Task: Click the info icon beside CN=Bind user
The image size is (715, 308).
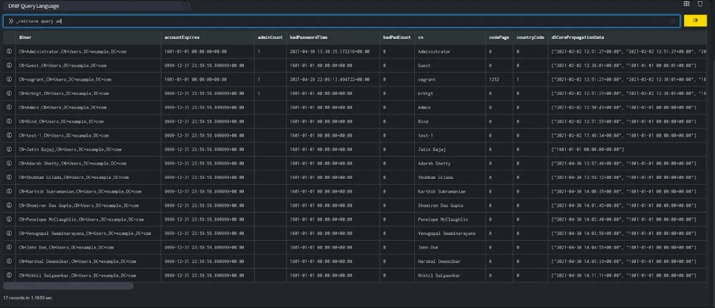Action: click(9, 122)
